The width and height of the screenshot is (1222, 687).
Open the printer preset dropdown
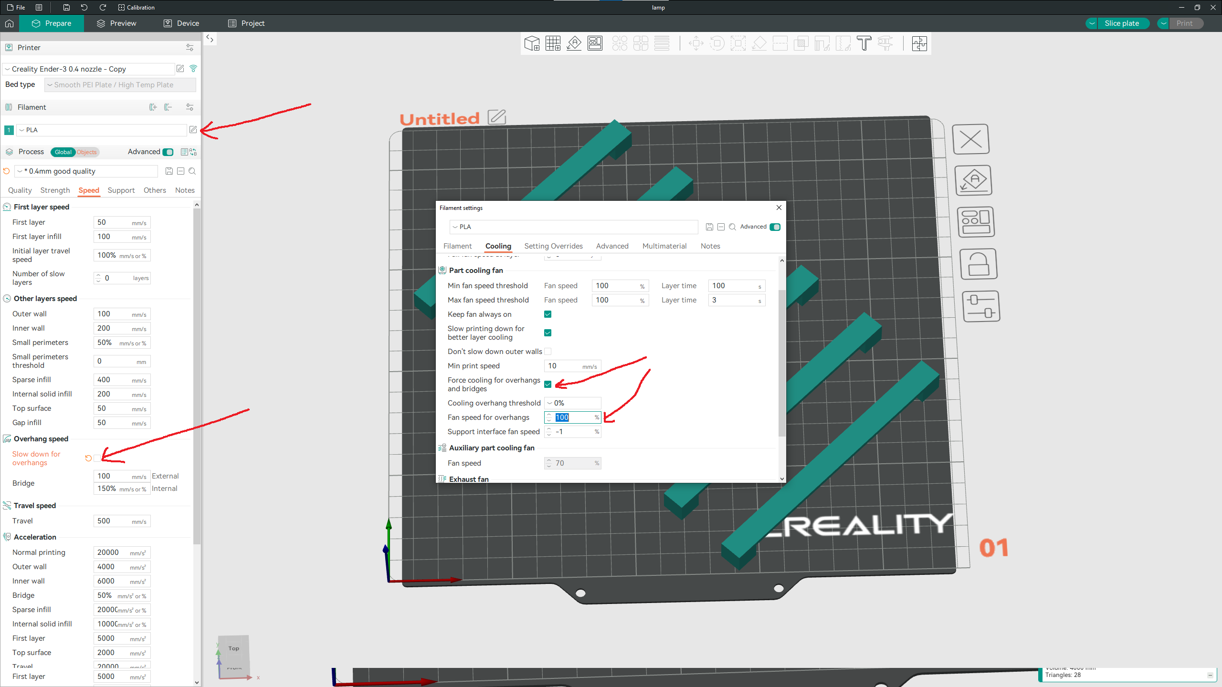pyautogui.click(x=88, y=69)
